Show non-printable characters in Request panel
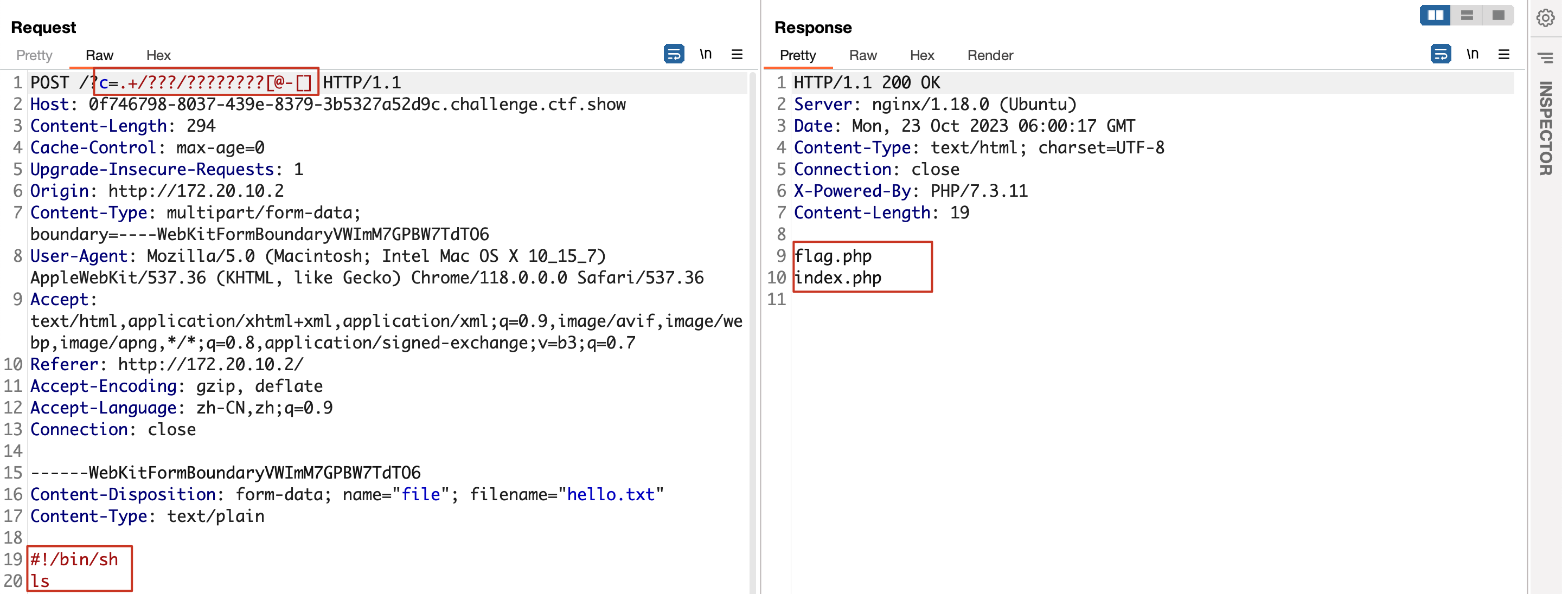The height and width of the screenshot is (594, 1562). coord(705,55)
